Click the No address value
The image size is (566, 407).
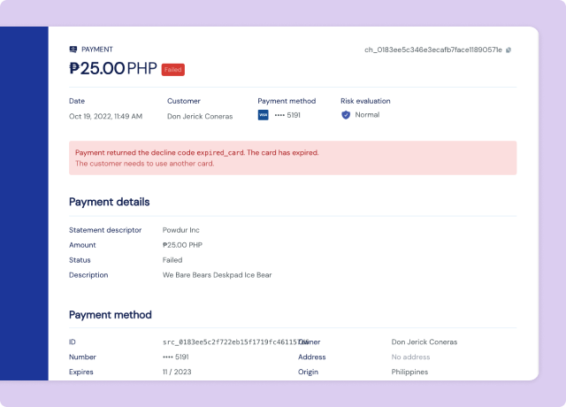(x=410, y=357)
